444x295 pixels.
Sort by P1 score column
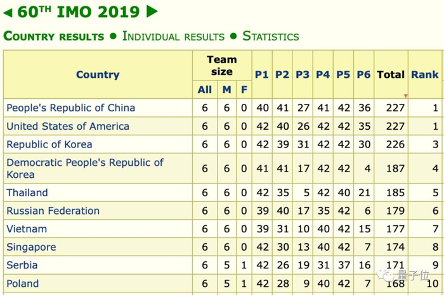262,75
